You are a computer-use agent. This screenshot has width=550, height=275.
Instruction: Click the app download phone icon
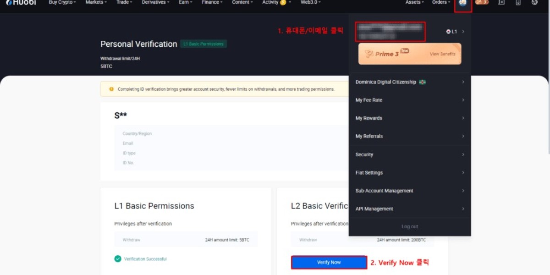tap(518, 2)
